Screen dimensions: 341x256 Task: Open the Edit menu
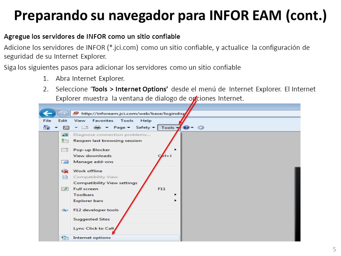(x=63, y=121)
